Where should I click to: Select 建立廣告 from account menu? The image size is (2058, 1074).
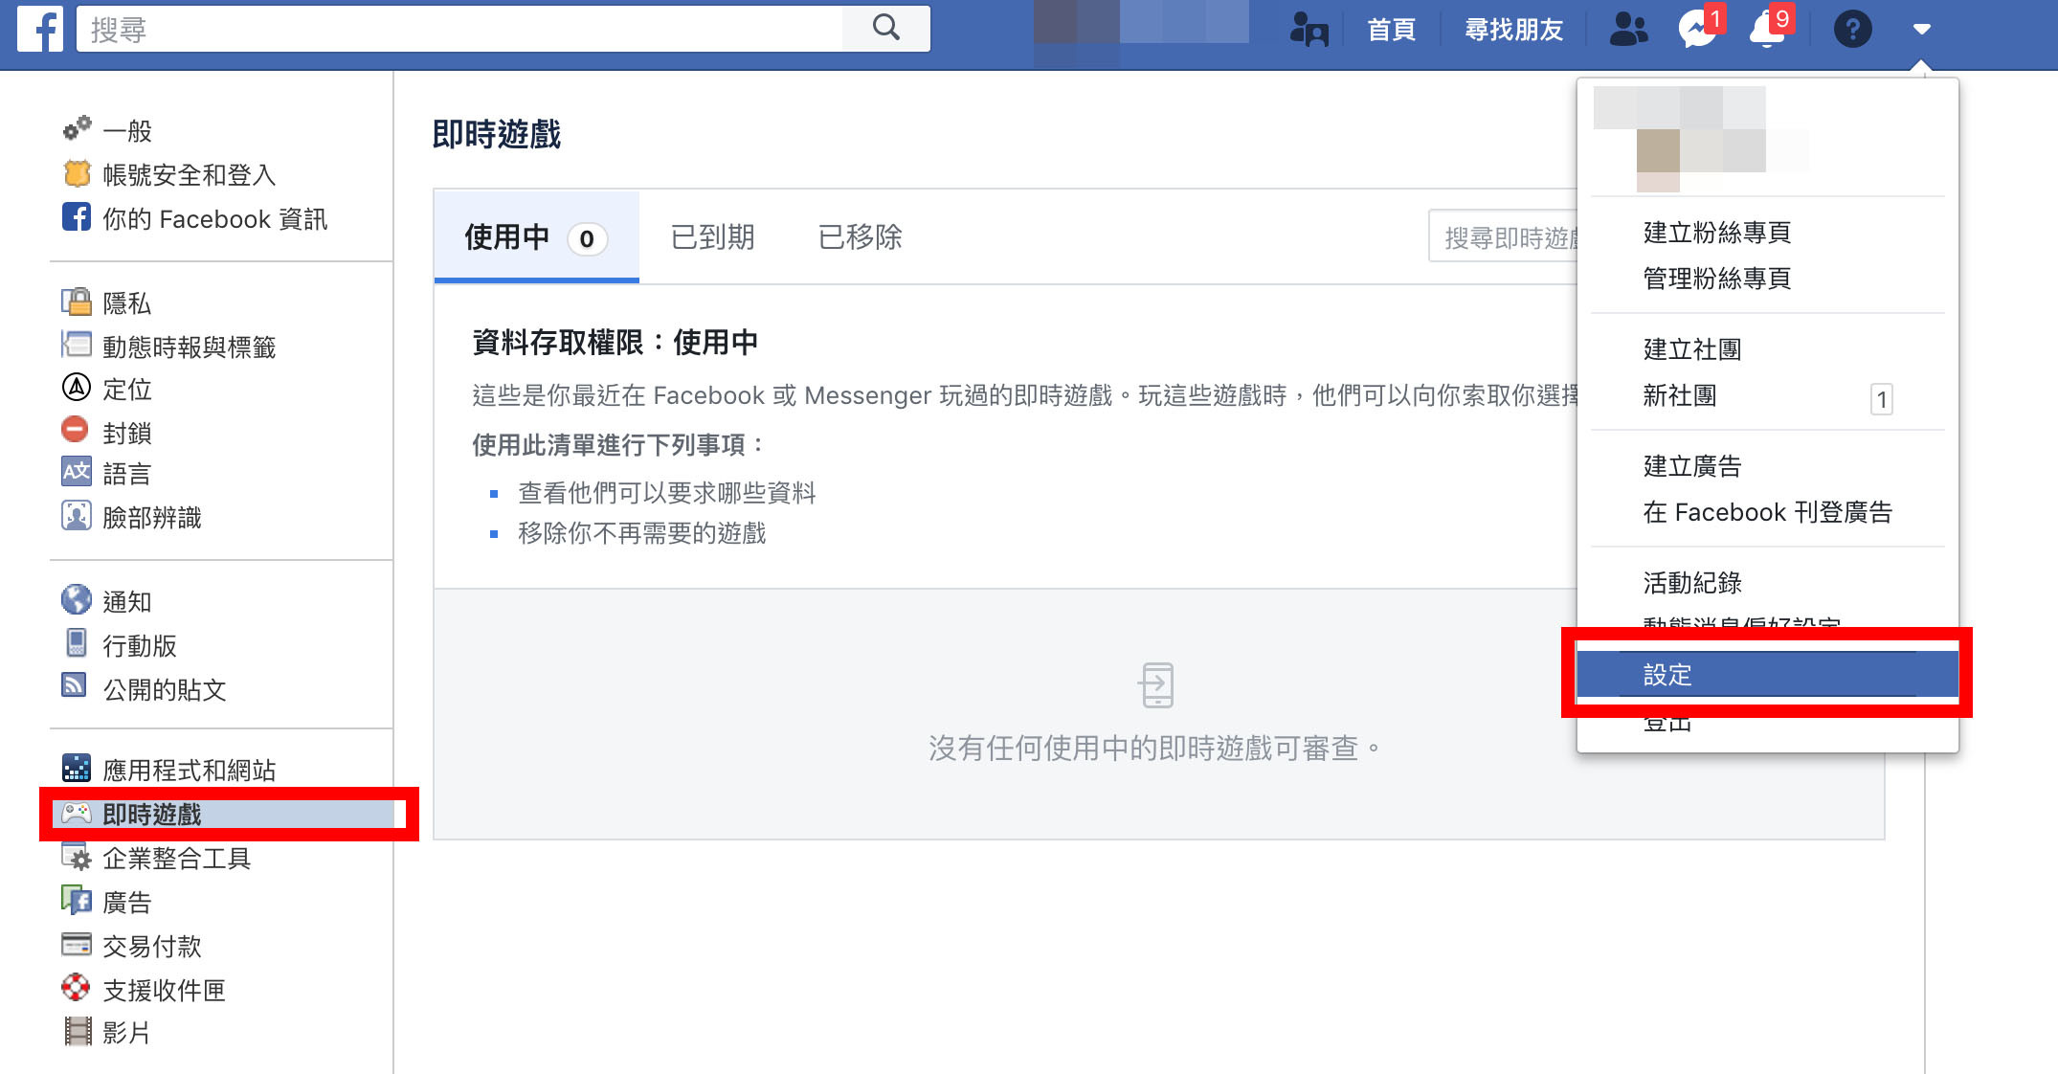coord(1692,465)
